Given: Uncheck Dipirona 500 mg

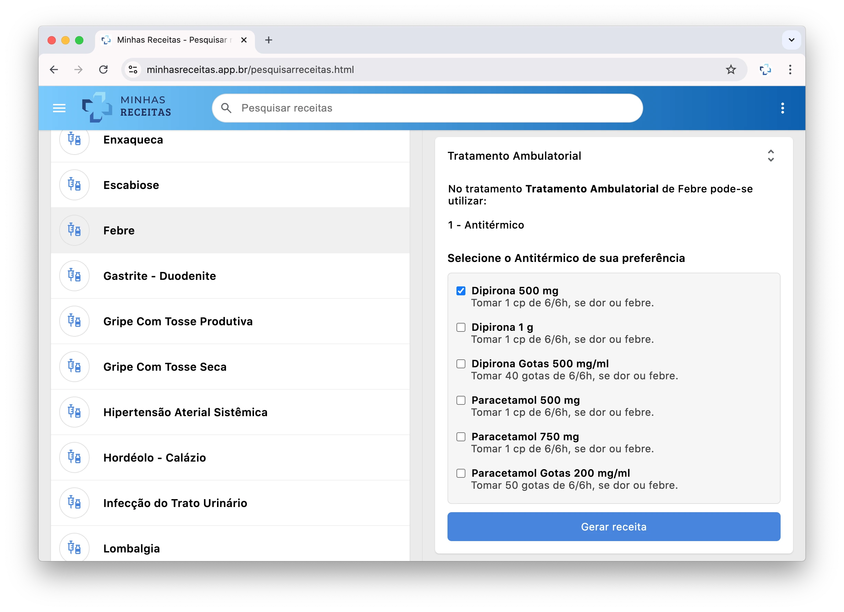Looking at the screenshot, I should [461, 291].
